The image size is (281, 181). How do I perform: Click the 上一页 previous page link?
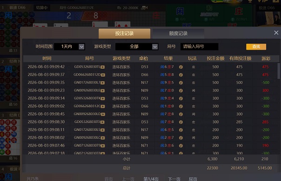click(128, 179)
